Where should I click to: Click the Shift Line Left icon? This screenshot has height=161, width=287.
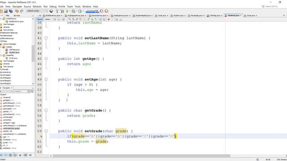point(100,19)
